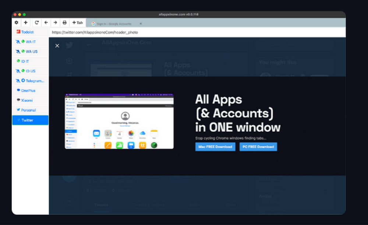Switch to the Personal Twitter account
This screenshot has width=368, height=225.
pyautogui.click(x=30, y=110)
